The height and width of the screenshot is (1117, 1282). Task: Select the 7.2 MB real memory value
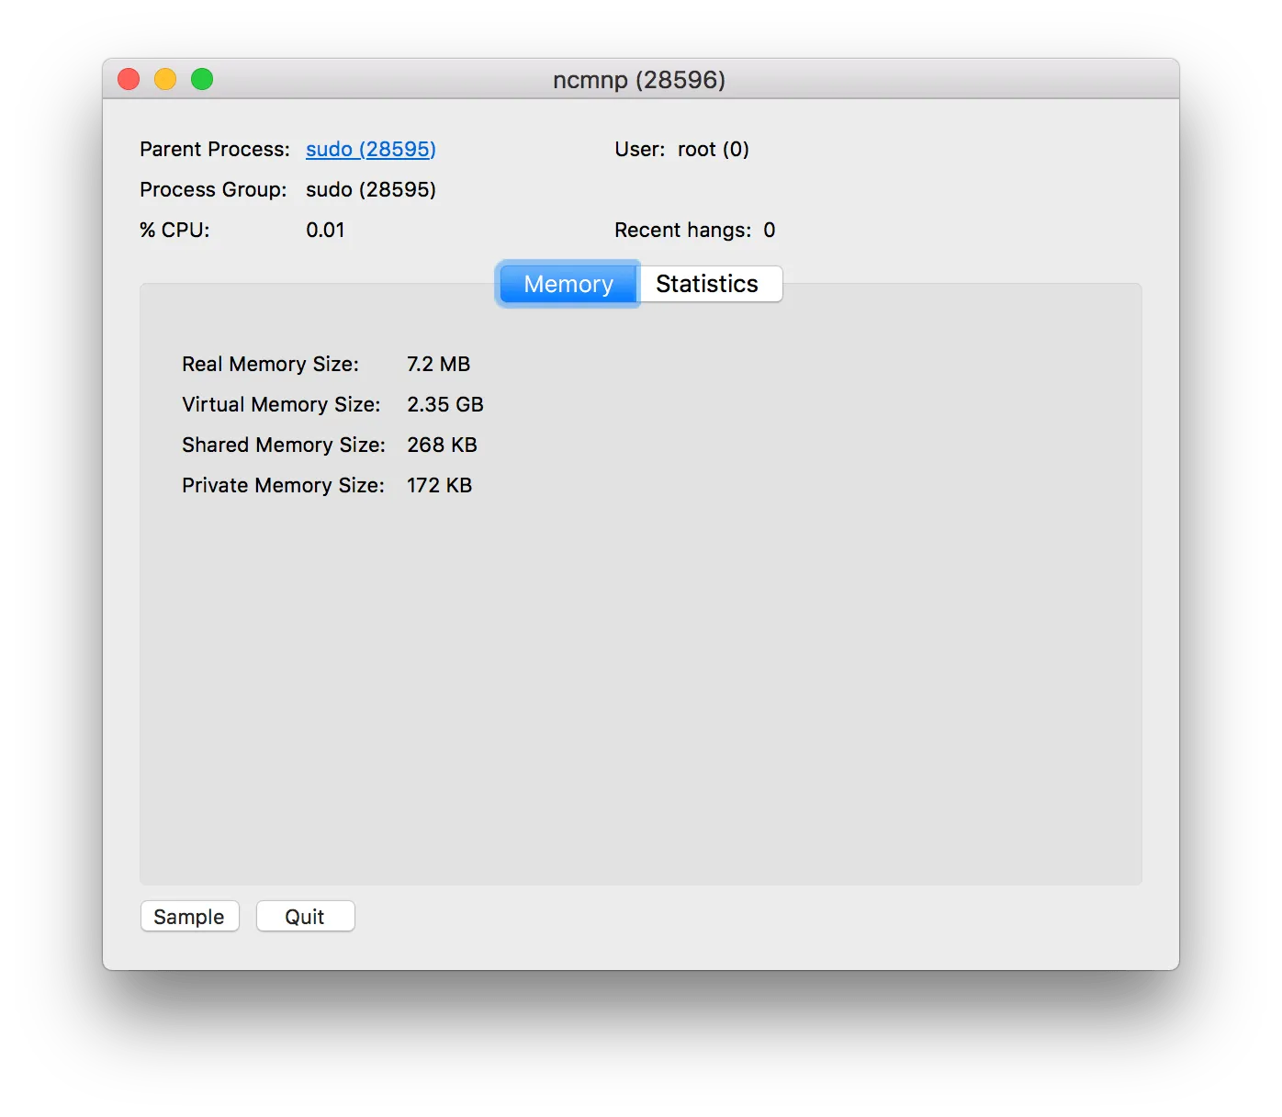coord(438,364)
